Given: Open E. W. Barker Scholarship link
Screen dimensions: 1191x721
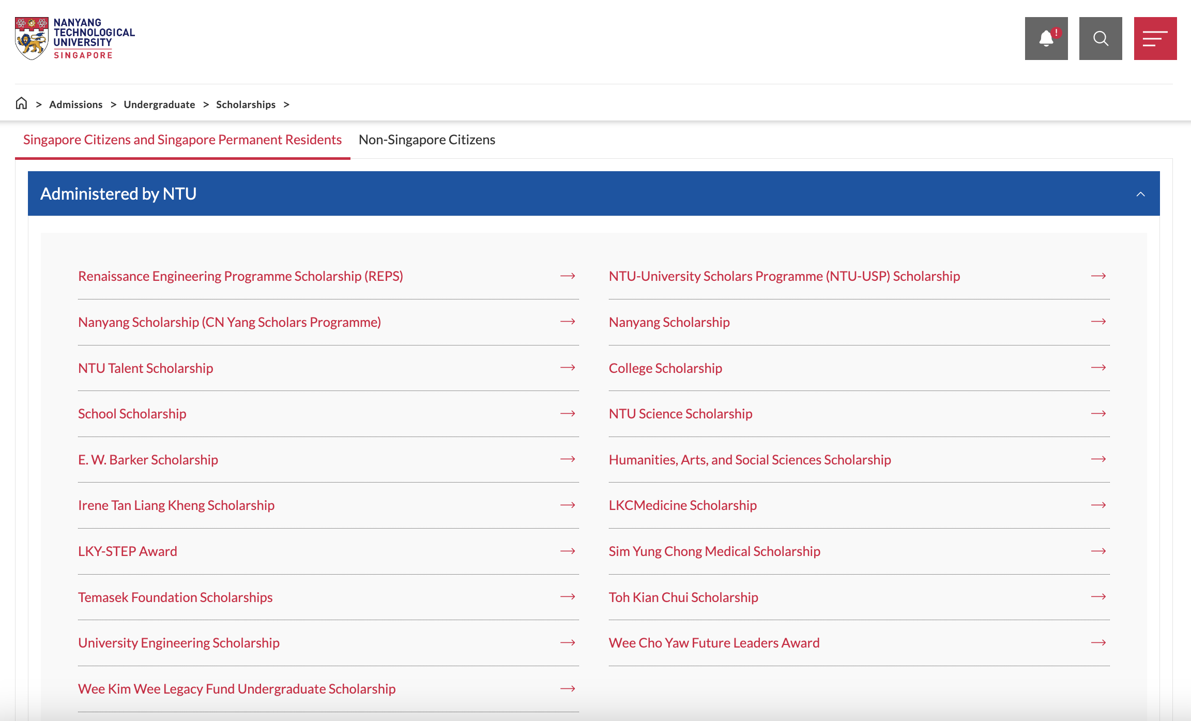Looking at the screenshot, I should pyautogui.click(x=148, y=460).
